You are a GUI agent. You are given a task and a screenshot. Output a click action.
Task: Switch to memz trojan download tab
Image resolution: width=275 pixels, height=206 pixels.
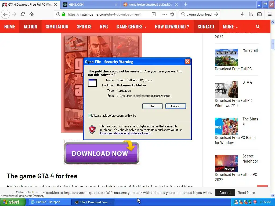point(151,5)
